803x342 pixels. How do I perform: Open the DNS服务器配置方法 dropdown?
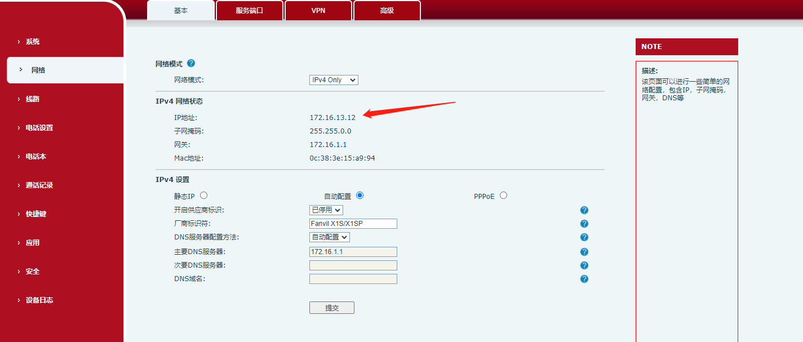click(x=329, y=237)
